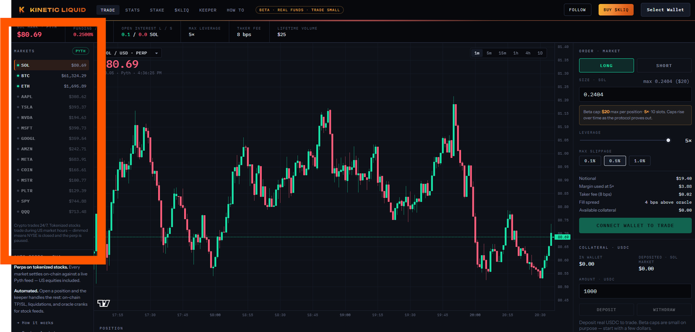The image size is (695, 332).
Task: Focus the USDC amount input field
Action: tap(635, 292)
